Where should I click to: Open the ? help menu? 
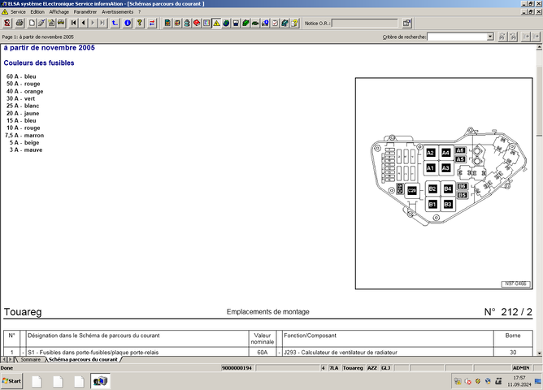click(x=140, y=11)
